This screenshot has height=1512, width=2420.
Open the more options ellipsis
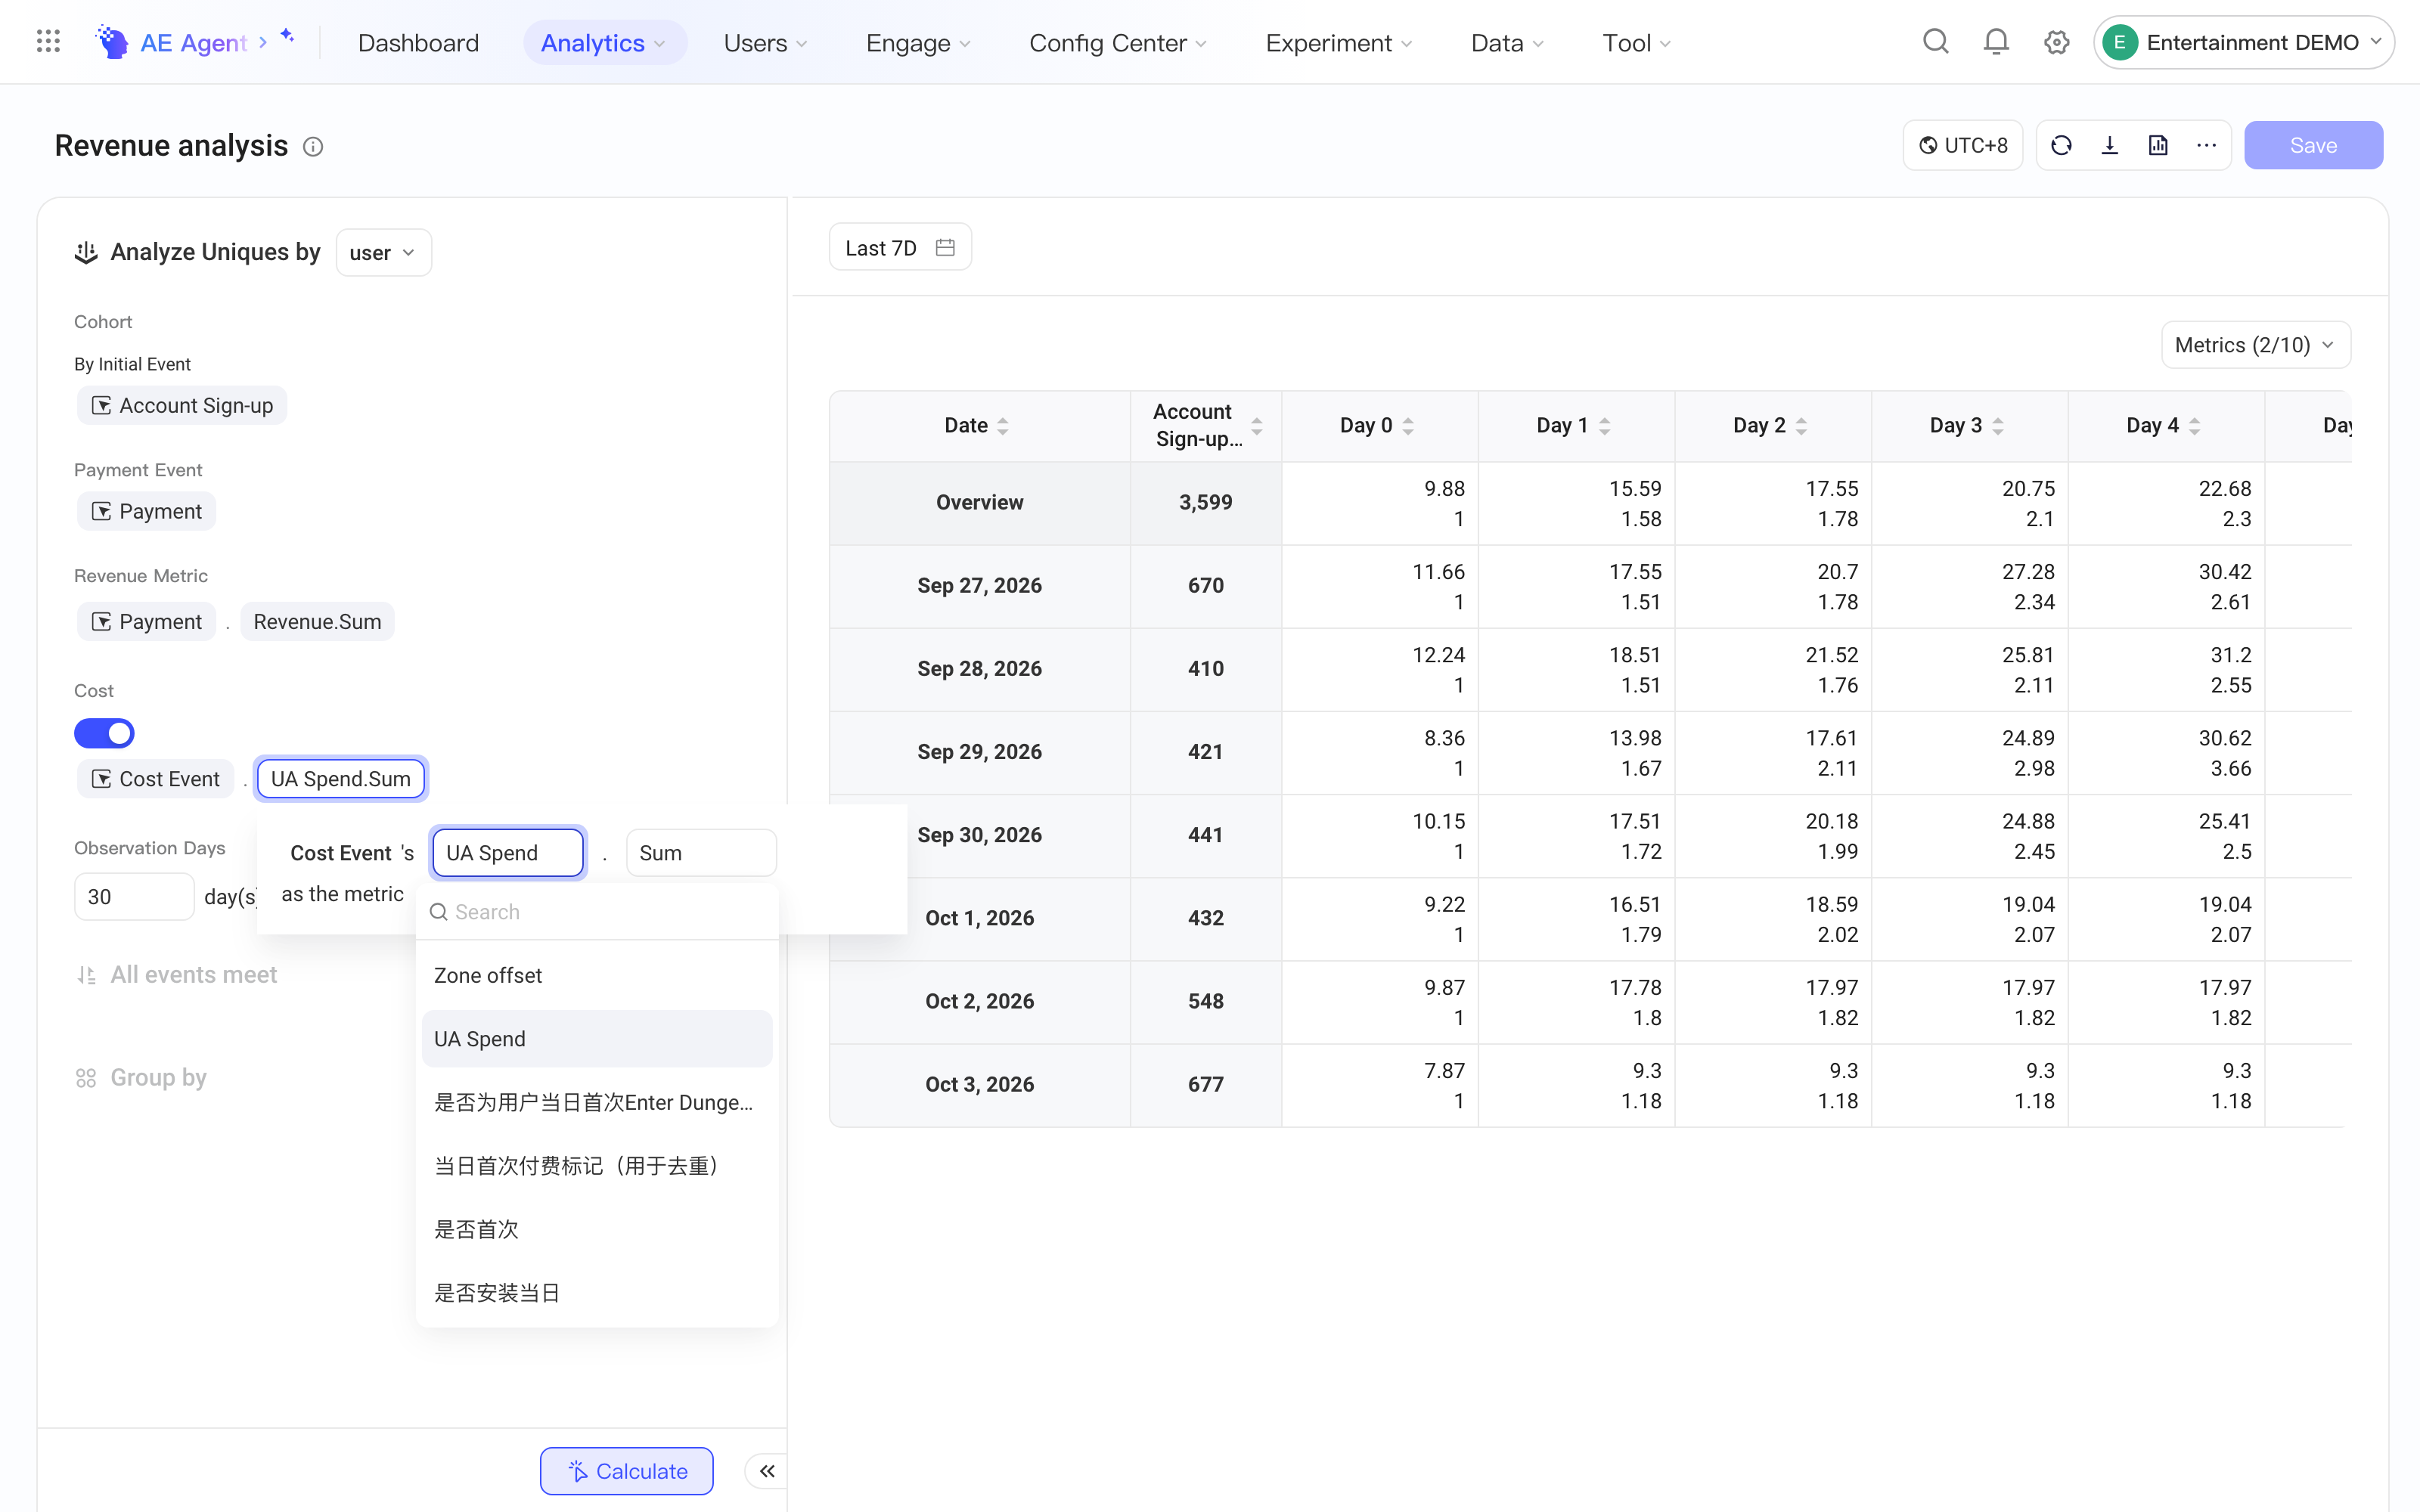(x=2207, y=145)
